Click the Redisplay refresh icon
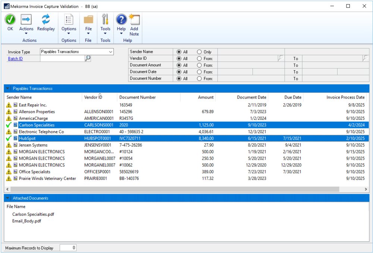The height and width of the screenshot is (253, 373). coord(46,20)
